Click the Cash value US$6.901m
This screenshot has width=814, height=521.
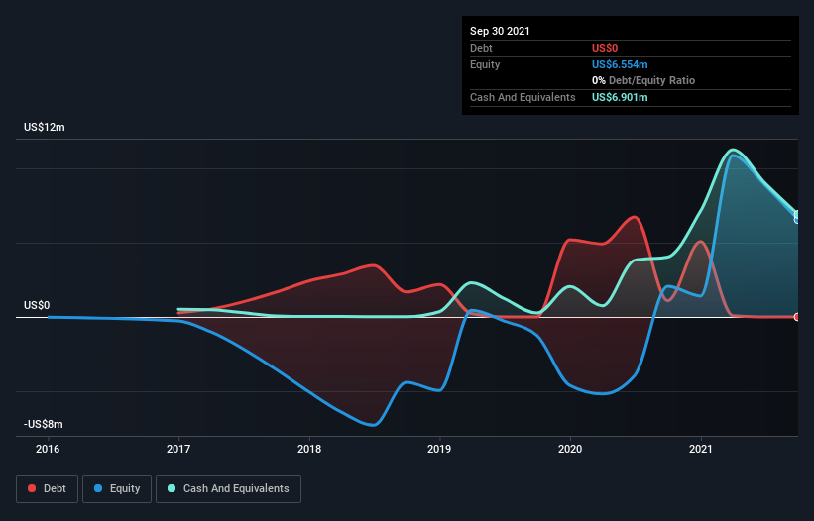[x=620, y=97]
